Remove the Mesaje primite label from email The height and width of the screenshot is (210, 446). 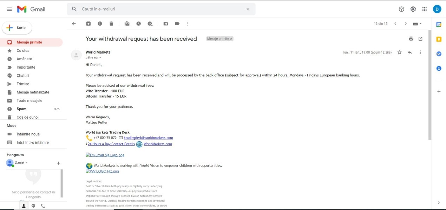tap(231, 39)
